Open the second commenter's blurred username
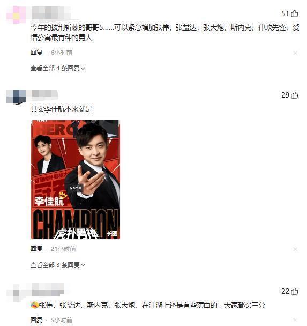 (x=44, y=94)
